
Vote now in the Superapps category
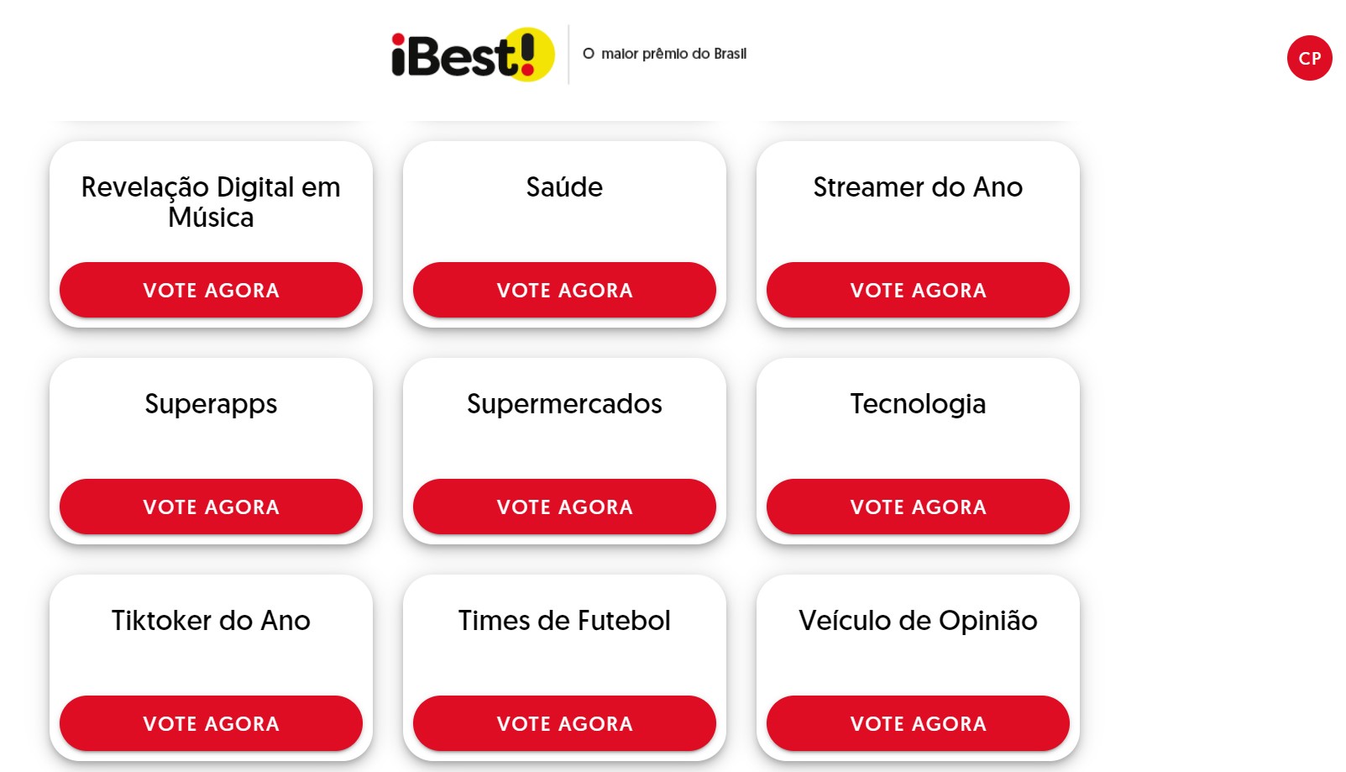[210, 507]
